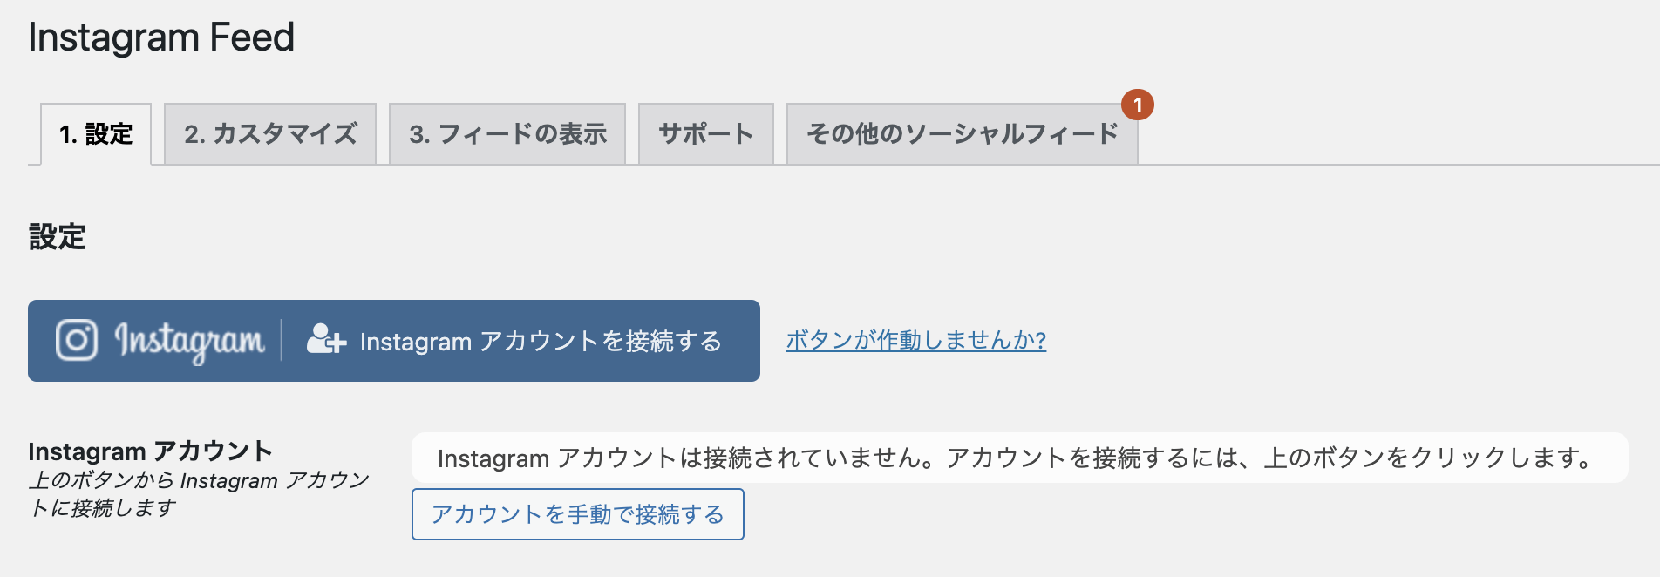1660x577 pixels.
Task: Click the Instagram script wordmark logo
Action: (x=190, y=341)
